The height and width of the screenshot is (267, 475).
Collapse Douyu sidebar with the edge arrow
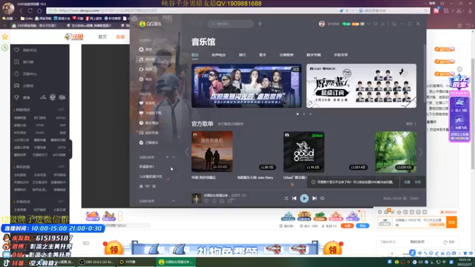tap(70, 150)
